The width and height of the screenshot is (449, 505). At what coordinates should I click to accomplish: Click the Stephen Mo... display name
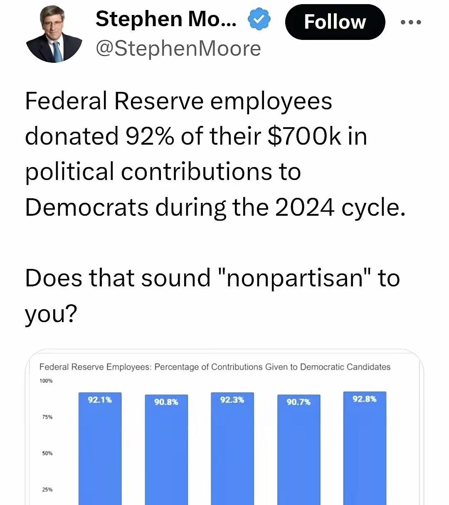166,19
